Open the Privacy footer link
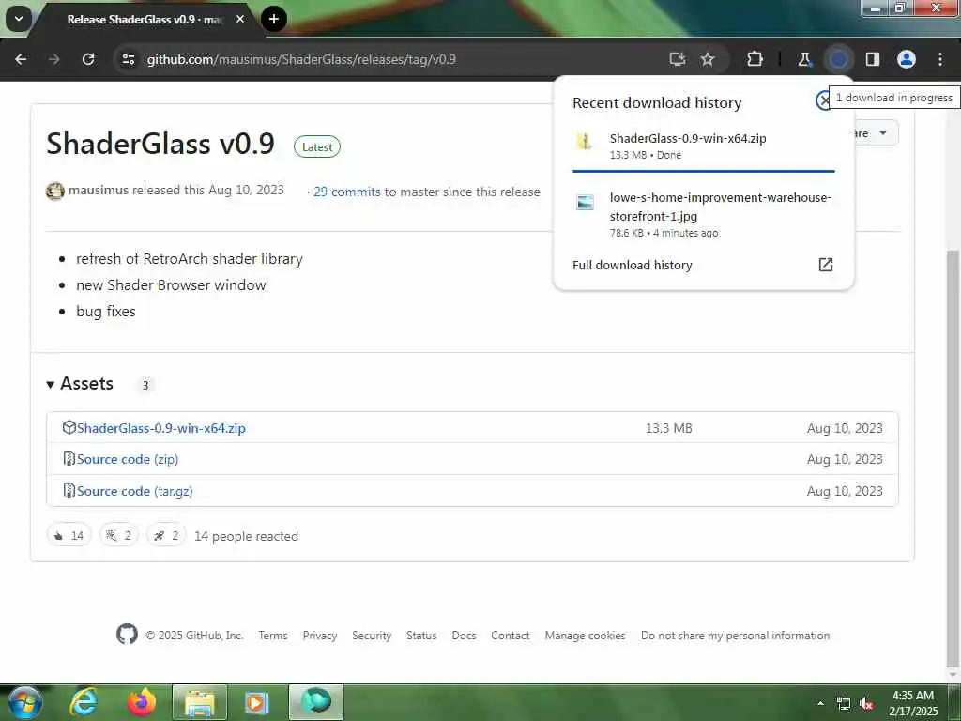This screenshot has height=721, width=961. tap(320, 636)
